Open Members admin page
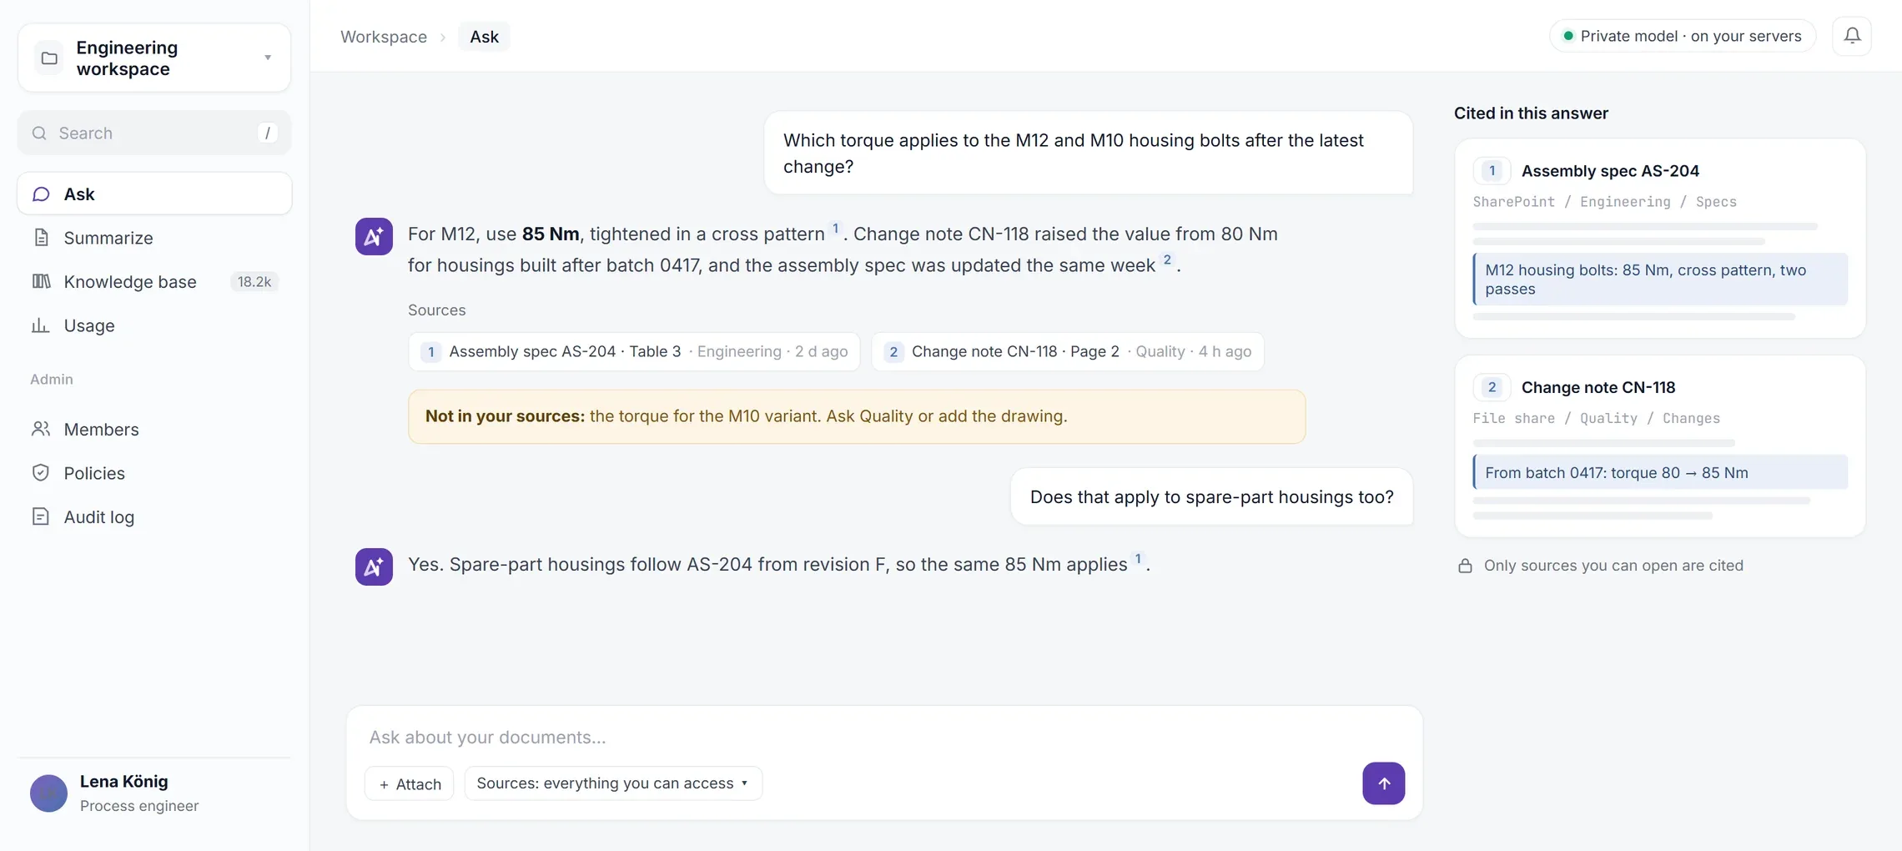The height and width of the screenshot is (851, 1902). [x=154, y=429]
